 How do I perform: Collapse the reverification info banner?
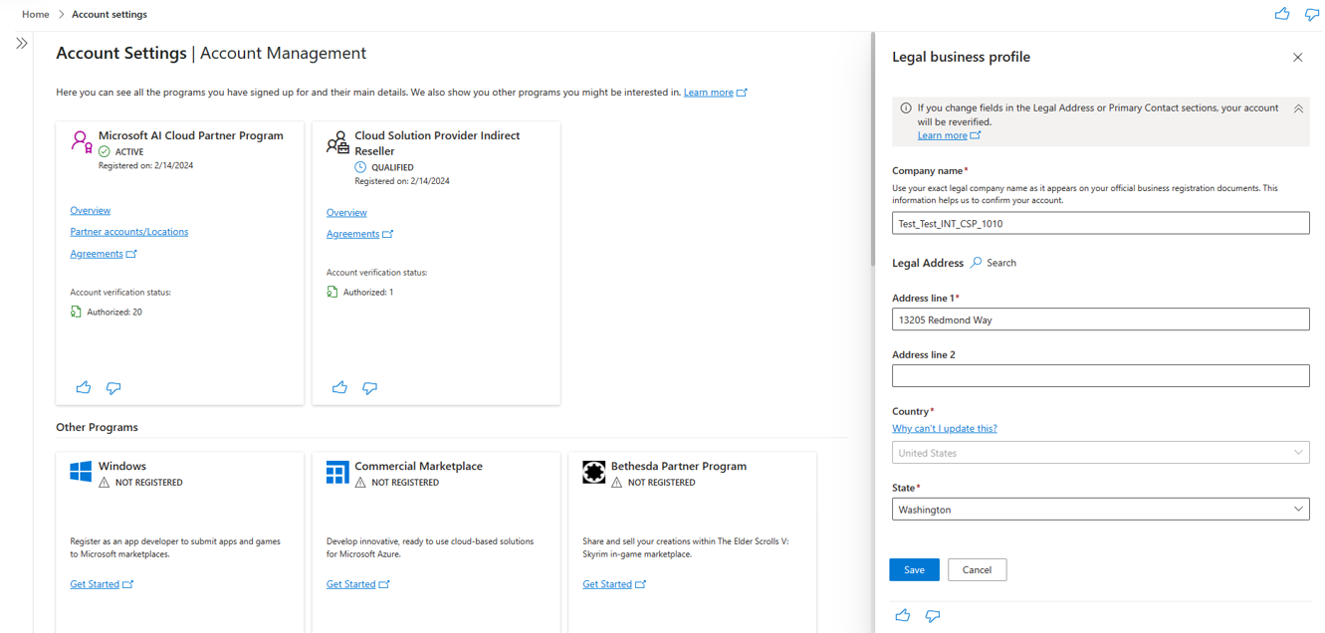point(1298,109)
